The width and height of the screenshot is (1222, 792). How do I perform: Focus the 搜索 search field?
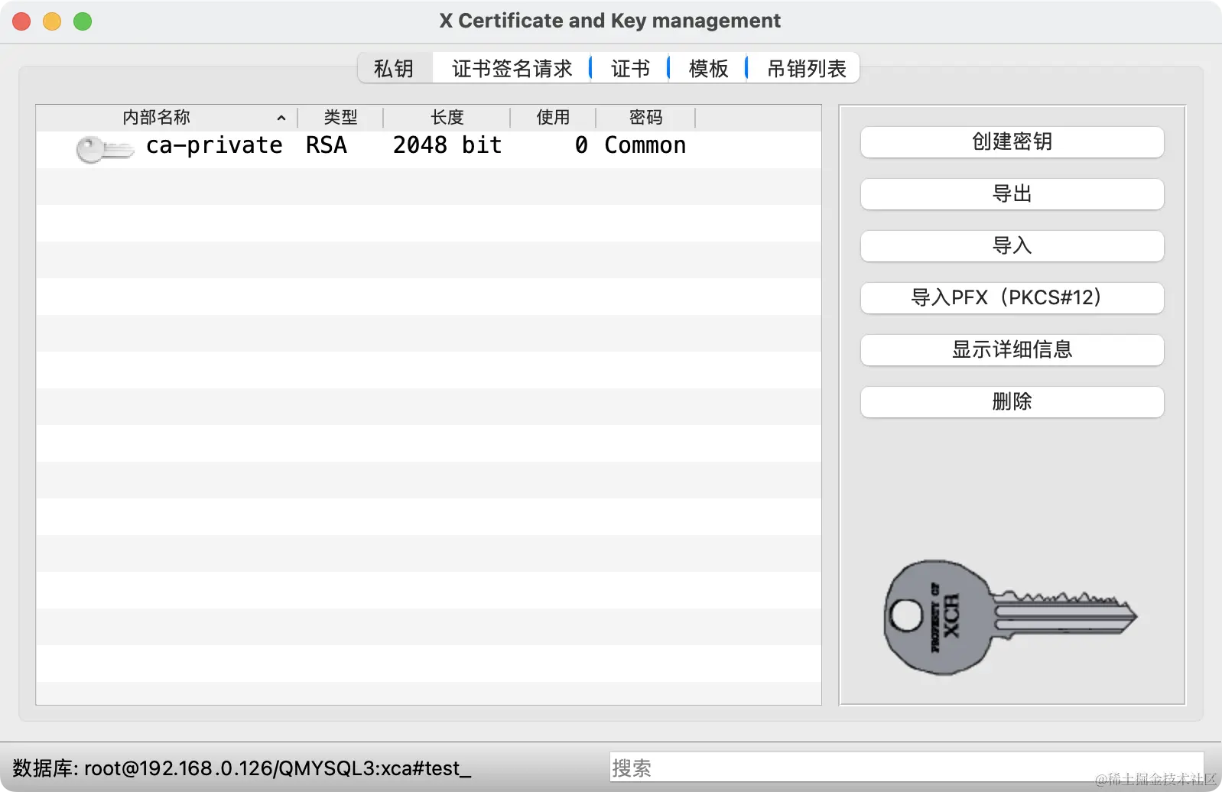pos(906,767)
